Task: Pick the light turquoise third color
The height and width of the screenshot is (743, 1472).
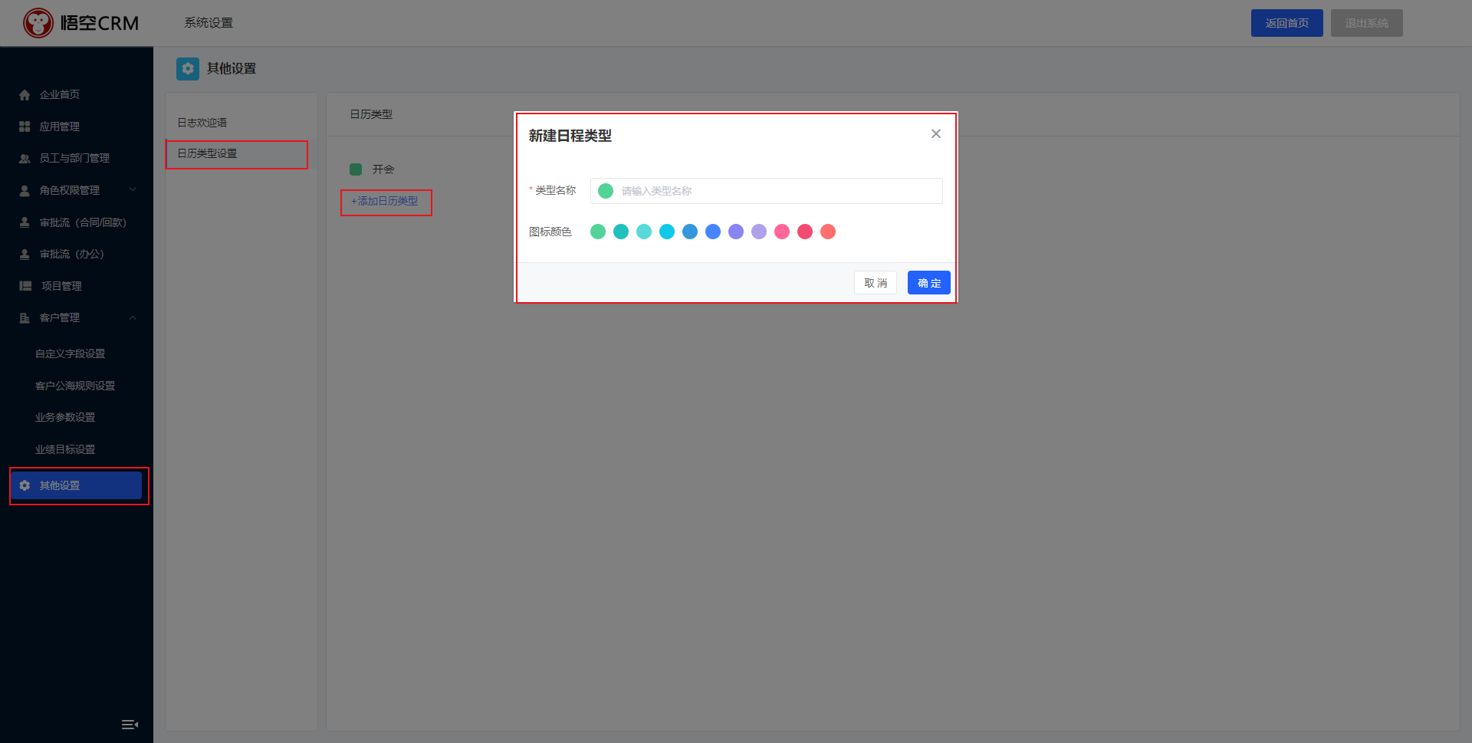Action: pos(644,232)
